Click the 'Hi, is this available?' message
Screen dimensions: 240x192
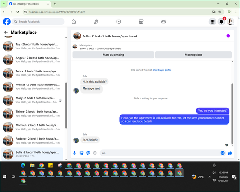click(94, 82)
